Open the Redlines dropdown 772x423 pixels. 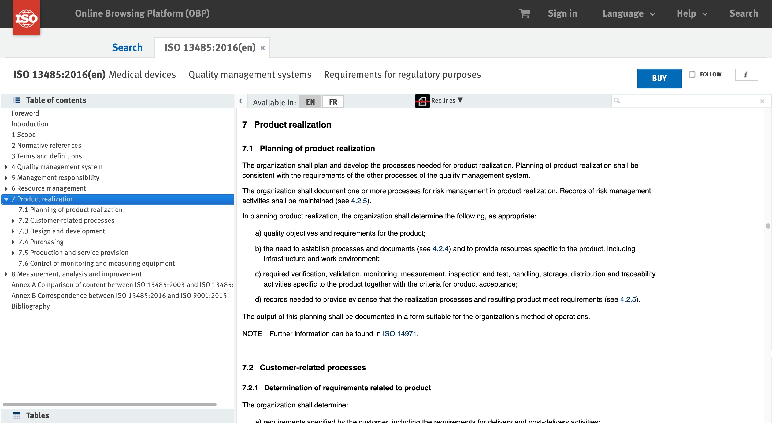click(x=447, y=101)
